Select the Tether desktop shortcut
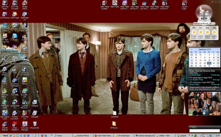The width and height of the screenshot is (221, 137). 5,81
